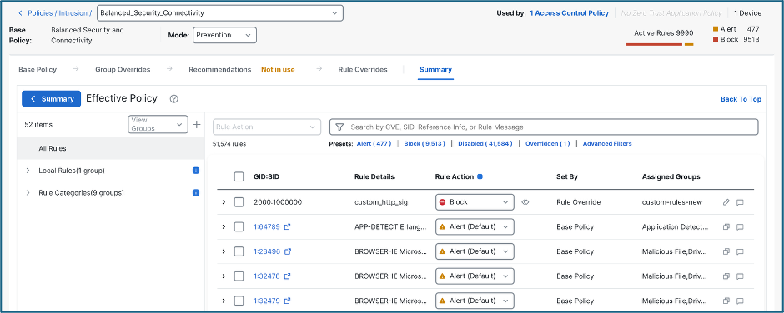Select the Summary tab
784x313 pixels.
point(435,69)
